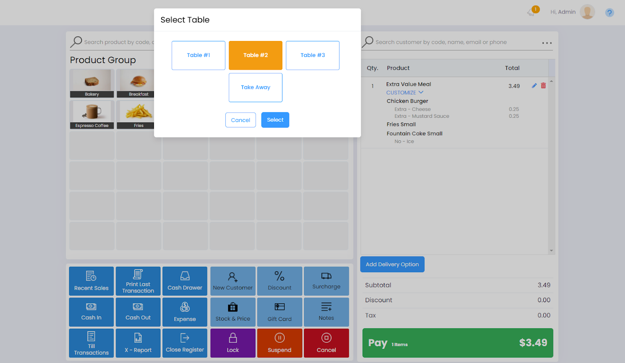Image resolution: width=625 pixels, height=363 pixels.
Task: Open the Admin user profile menu
Action: pyautogui.click(x=587, y=12)
